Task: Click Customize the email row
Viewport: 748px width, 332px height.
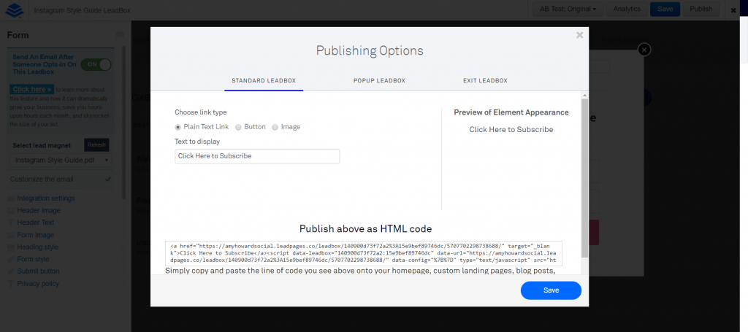Action: tap(61, 179)
